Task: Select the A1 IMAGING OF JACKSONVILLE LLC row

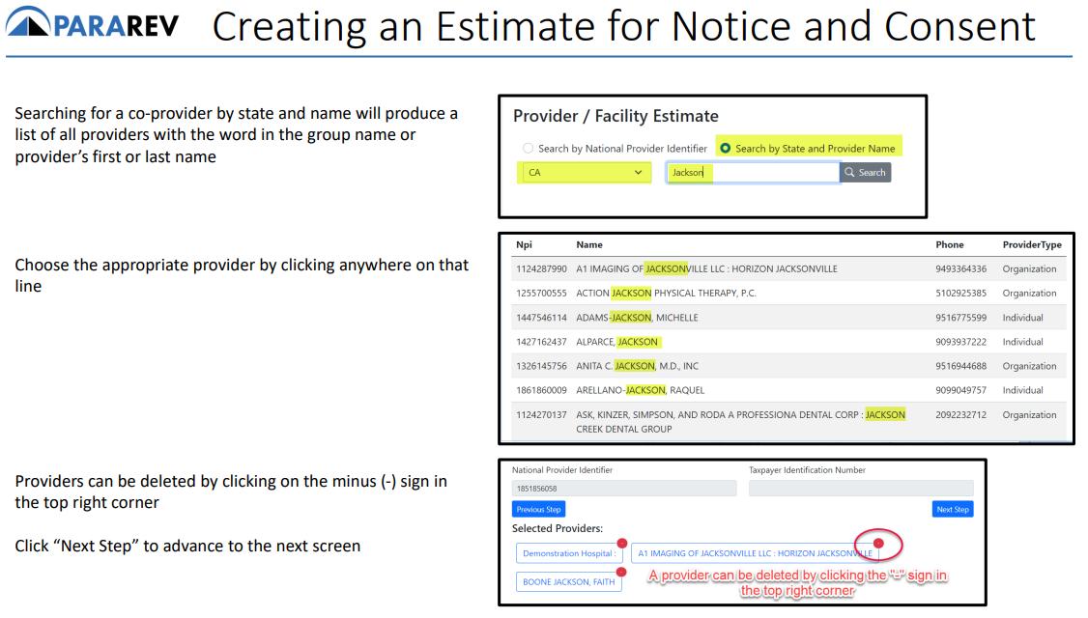Action: [x=788, y=269]
